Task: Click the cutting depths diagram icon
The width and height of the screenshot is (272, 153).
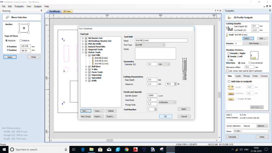Action: click(x=230, y=29)
